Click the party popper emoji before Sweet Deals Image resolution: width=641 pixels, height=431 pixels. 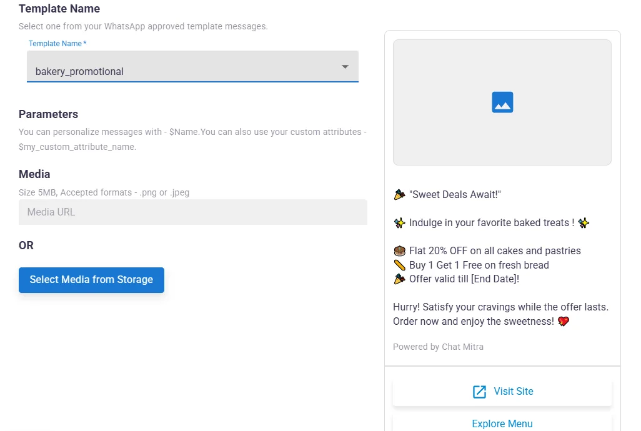[399, 195]
